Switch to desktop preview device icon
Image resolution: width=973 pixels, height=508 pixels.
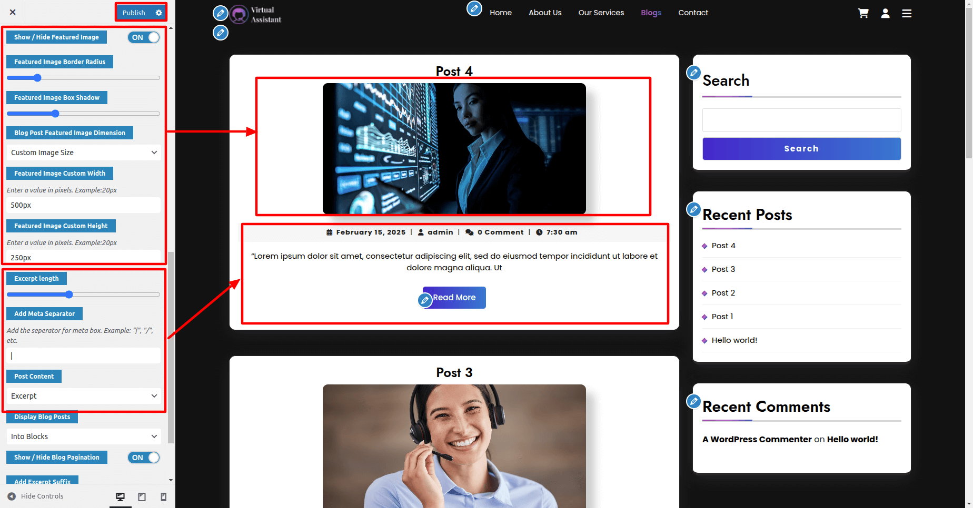pos(120,496)
